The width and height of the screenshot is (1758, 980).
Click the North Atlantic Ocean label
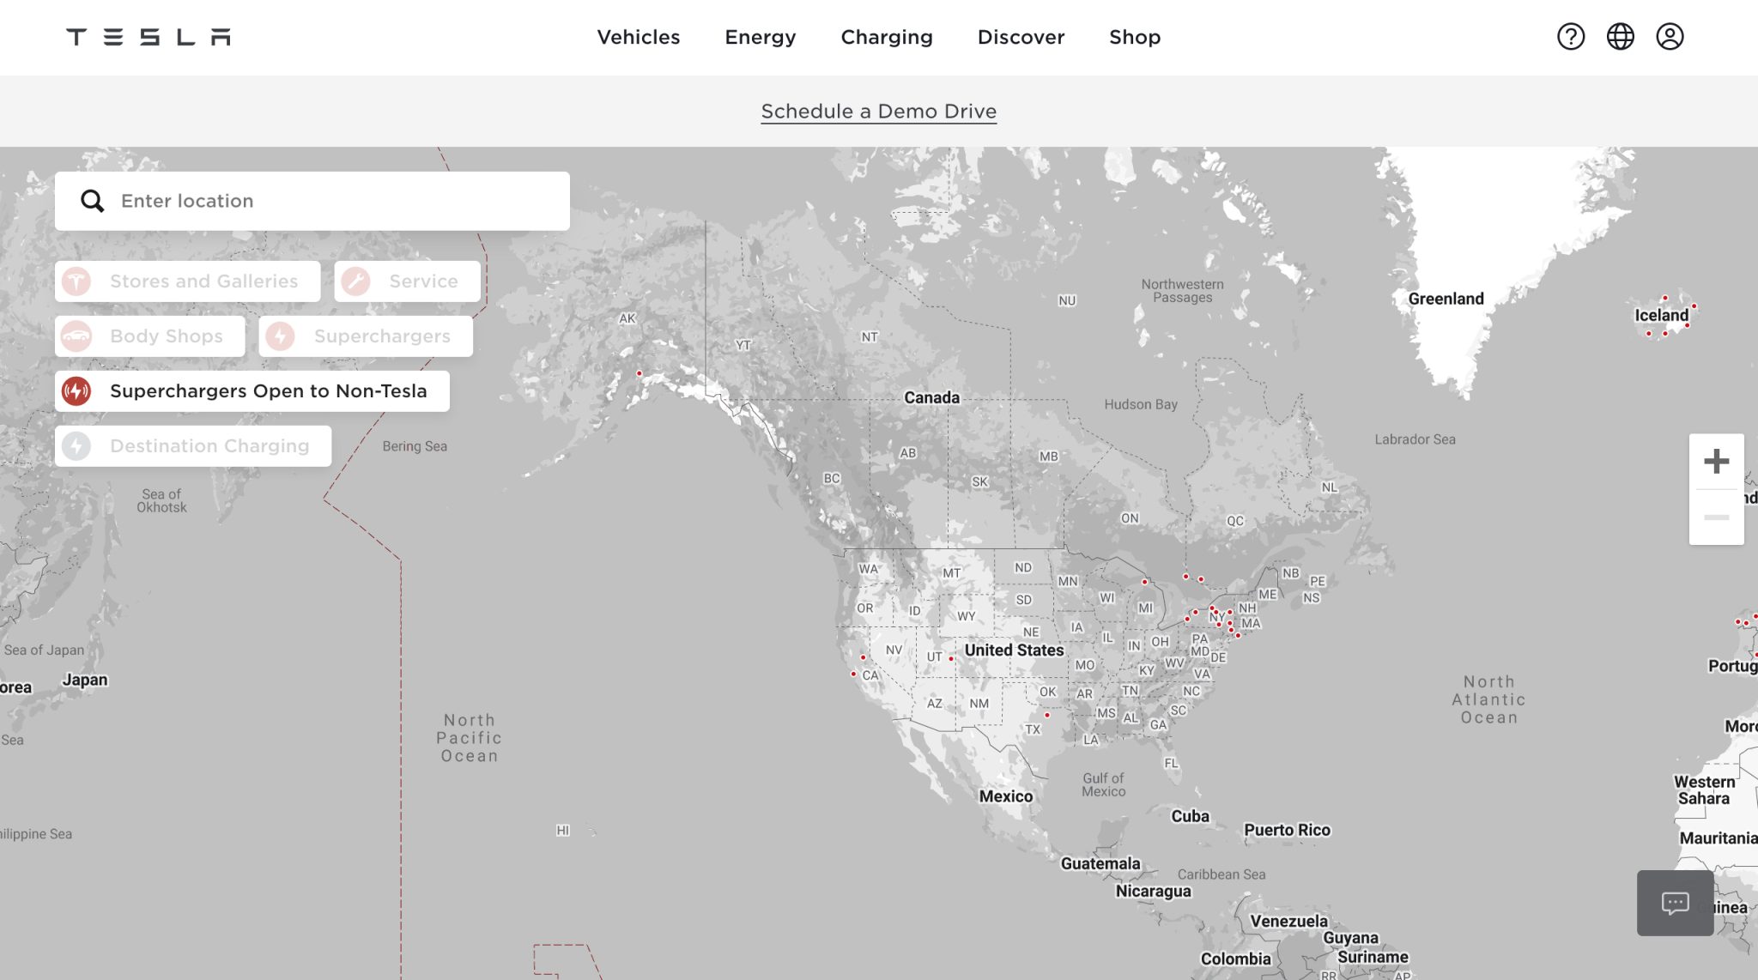pyautogui.click(x=1489, y=699)
